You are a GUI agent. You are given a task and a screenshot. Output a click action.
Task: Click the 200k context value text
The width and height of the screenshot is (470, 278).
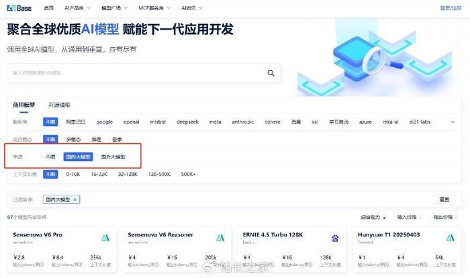(x=211, y=258)
